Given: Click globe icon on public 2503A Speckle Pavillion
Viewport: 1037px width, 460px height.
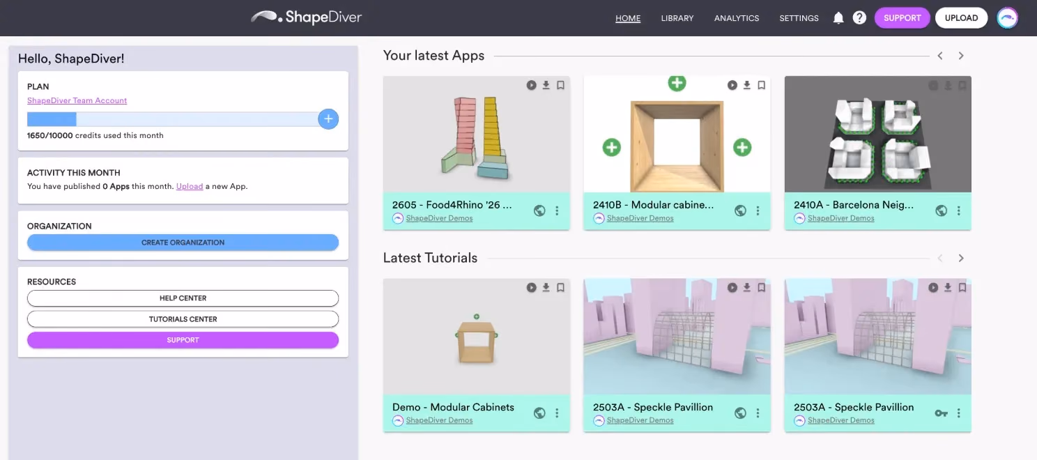Looking at the screenshot, I should click(740, 413).
